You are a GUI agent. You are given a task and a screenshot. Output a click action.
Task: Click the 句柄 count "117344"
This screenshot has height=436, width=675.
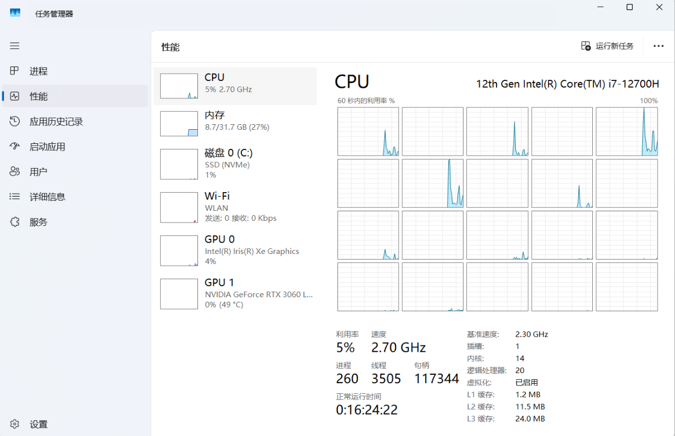[x=436, y=379]
